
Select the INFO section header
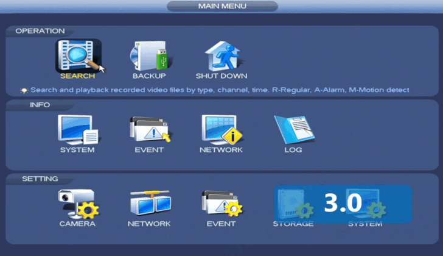pos(40,105)
